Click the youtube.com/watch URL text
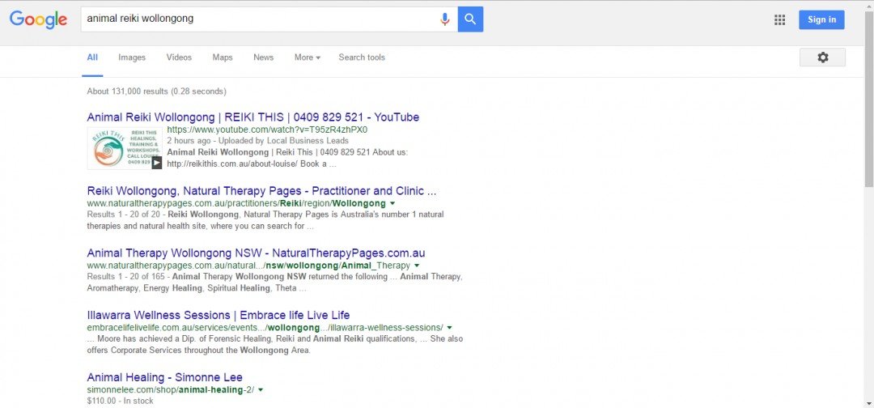 [267, 130]
